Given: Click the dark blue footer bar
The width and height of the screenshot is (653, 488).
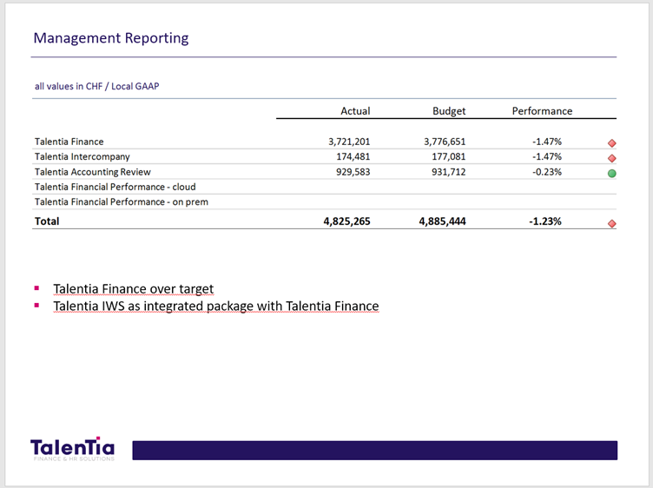Looking at the screenshot, I should click(374, 450).
